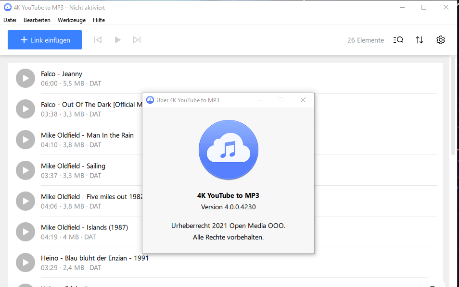Close the Über 4K YouTube to MP3 dialog

[303, 100]
